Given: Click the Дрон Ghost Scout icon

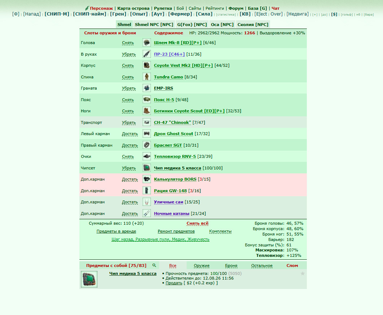Looking at the screenshot, I should point(147,134).
